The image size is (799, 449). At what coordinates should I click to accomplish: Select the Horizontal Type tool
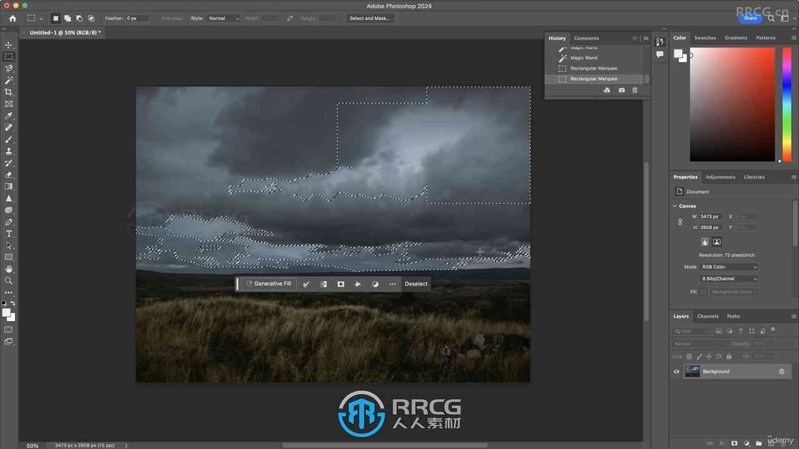click(x=9, y=234)
